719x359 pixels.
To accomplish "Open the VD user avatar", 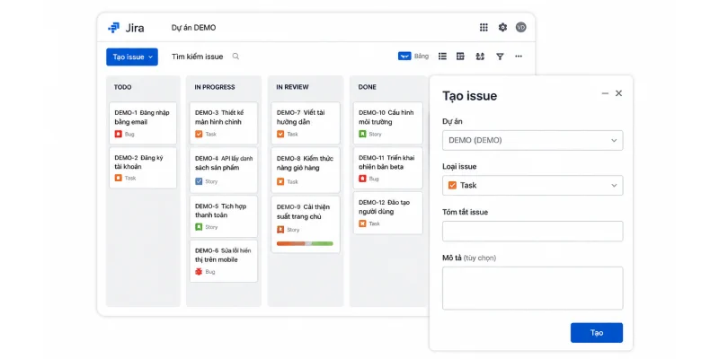I will click(521, 28).
